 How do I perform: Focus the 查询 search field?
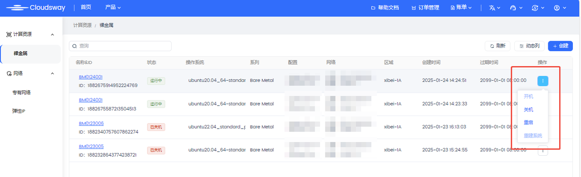(x=120, y=46)
